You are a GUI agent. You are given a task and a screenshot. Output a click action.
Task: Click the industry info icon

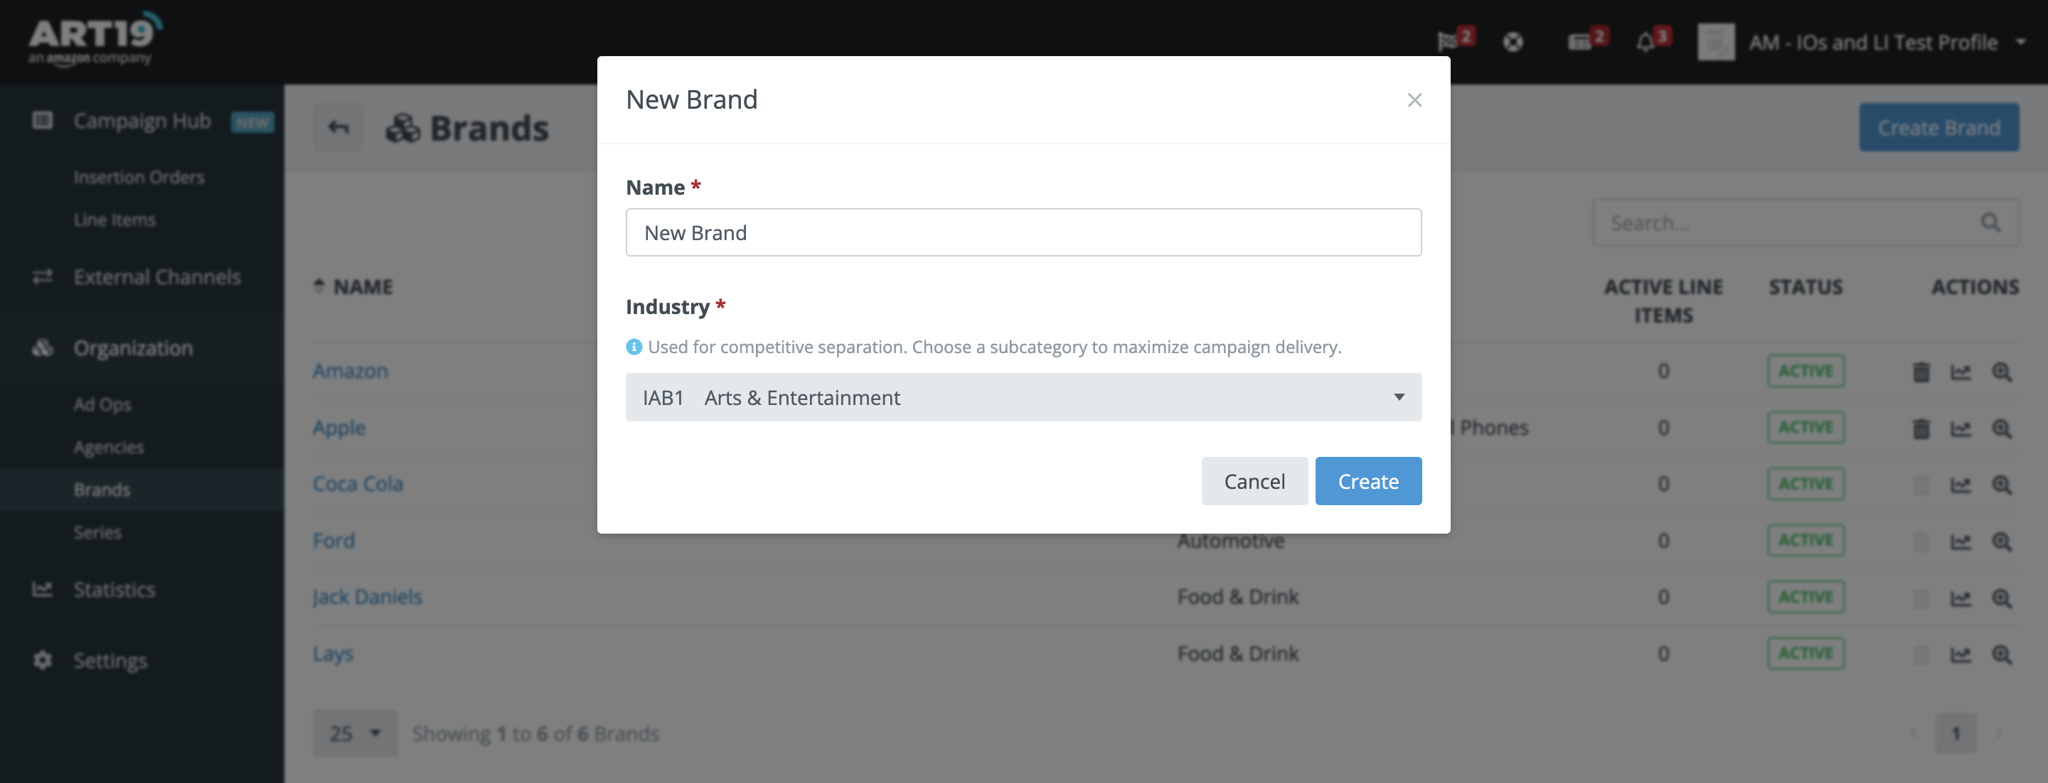point(634,347)
